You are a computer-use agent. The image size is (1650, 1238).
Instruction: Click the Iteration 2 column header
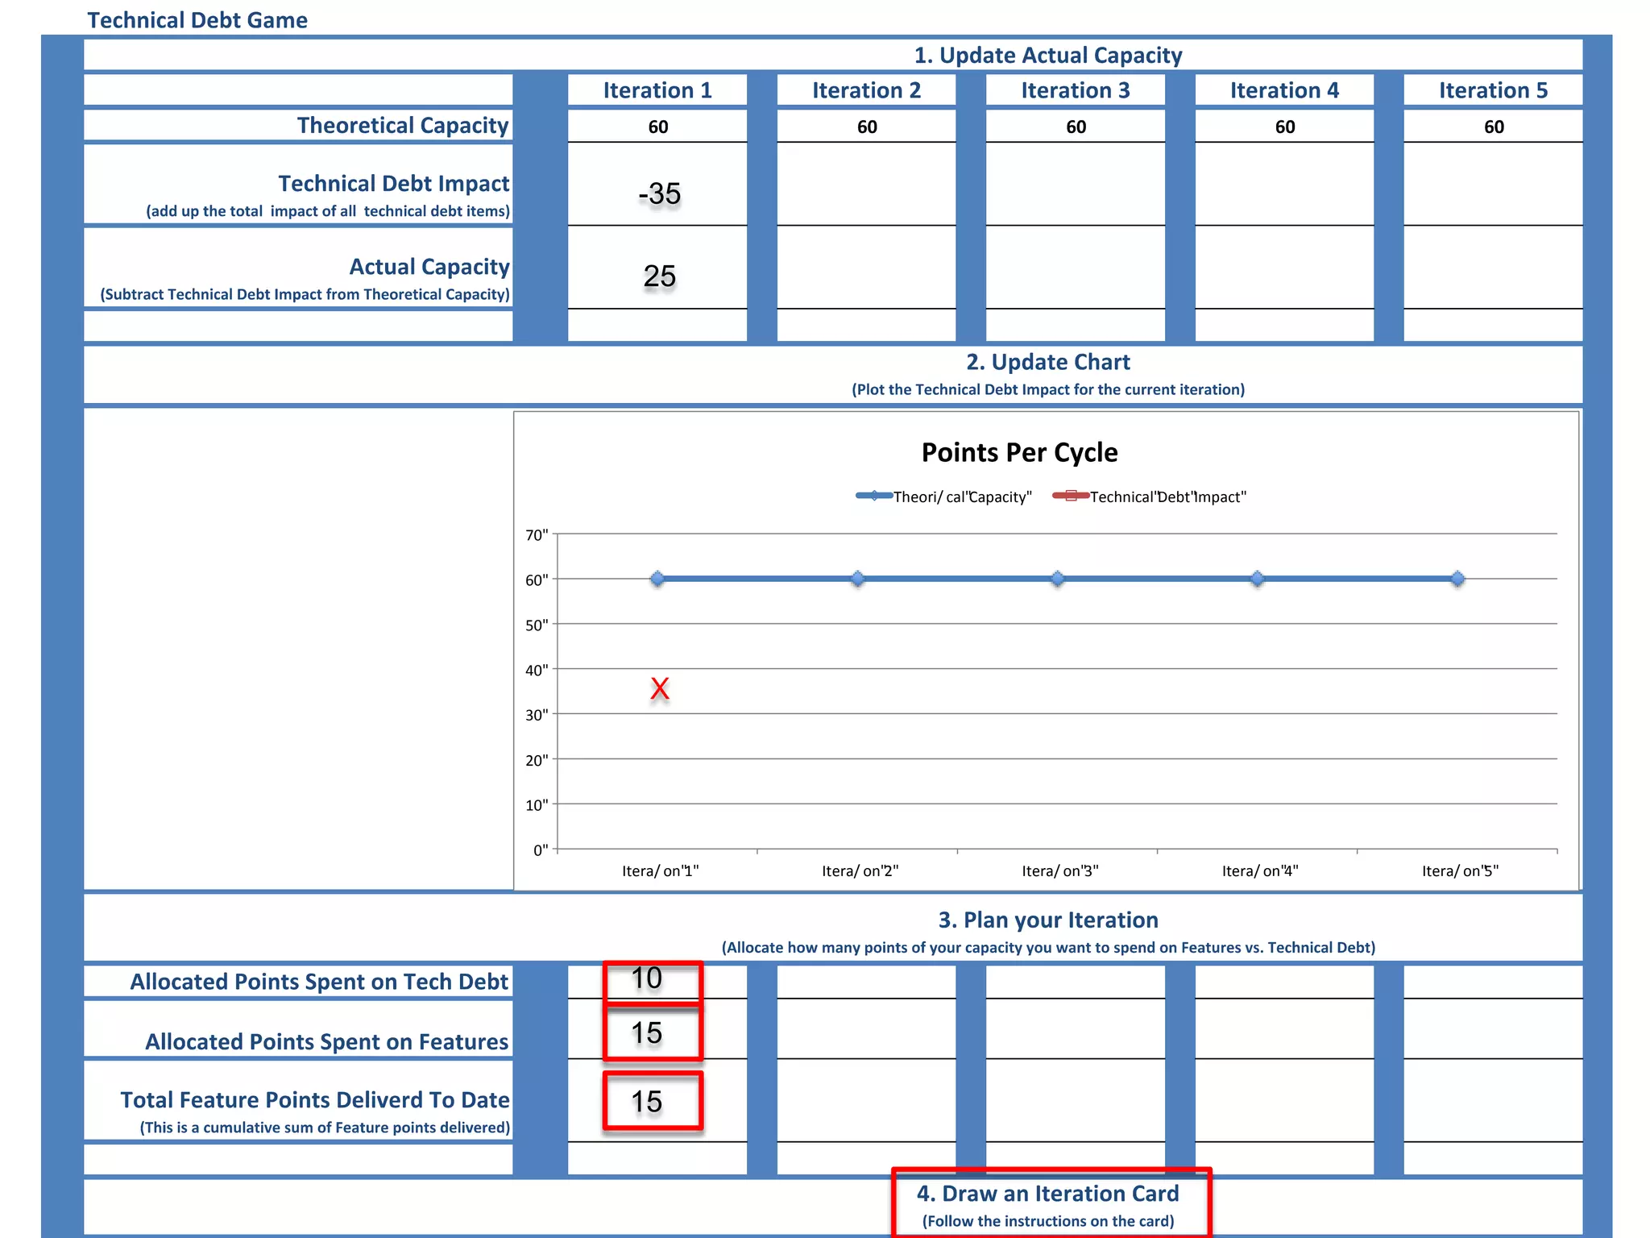(x=866, y=90)
